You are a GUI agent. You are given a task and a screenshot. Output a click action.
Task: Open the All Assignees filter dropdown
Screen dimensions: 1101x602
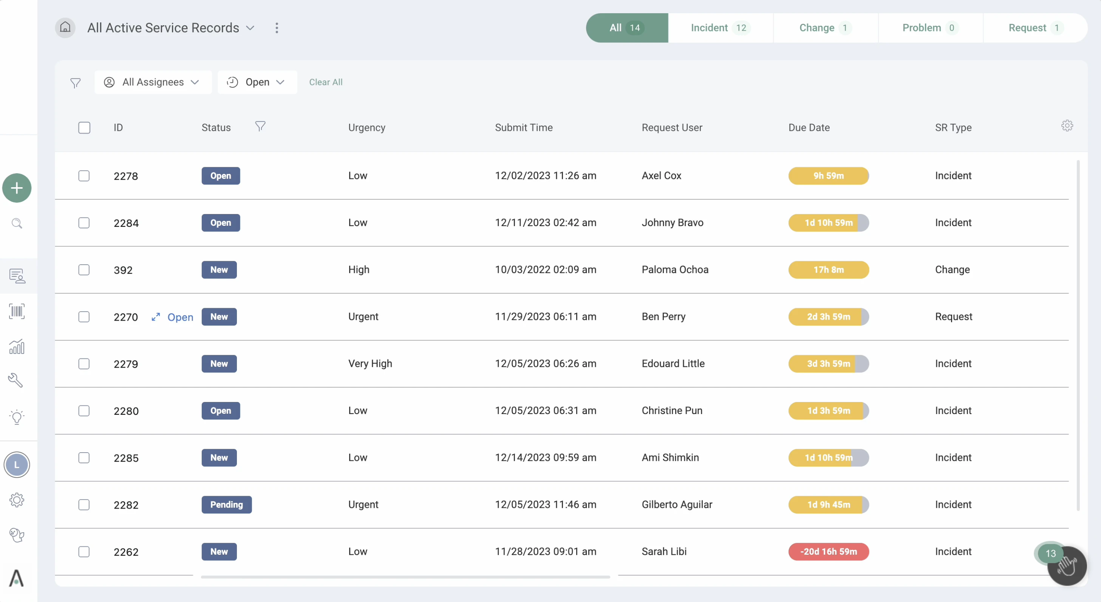[x=153, y=82]
